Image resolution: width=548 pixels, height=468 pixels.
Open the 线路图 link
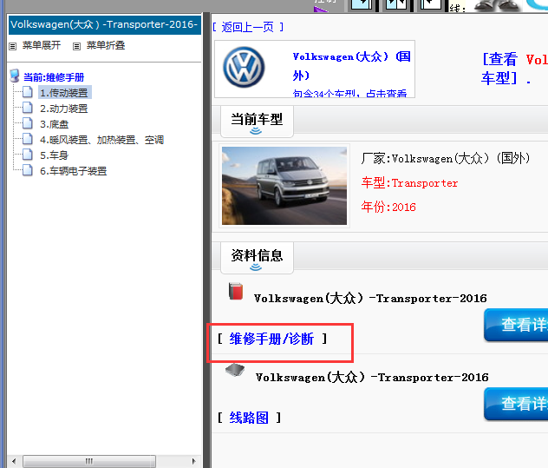(249, 418)
